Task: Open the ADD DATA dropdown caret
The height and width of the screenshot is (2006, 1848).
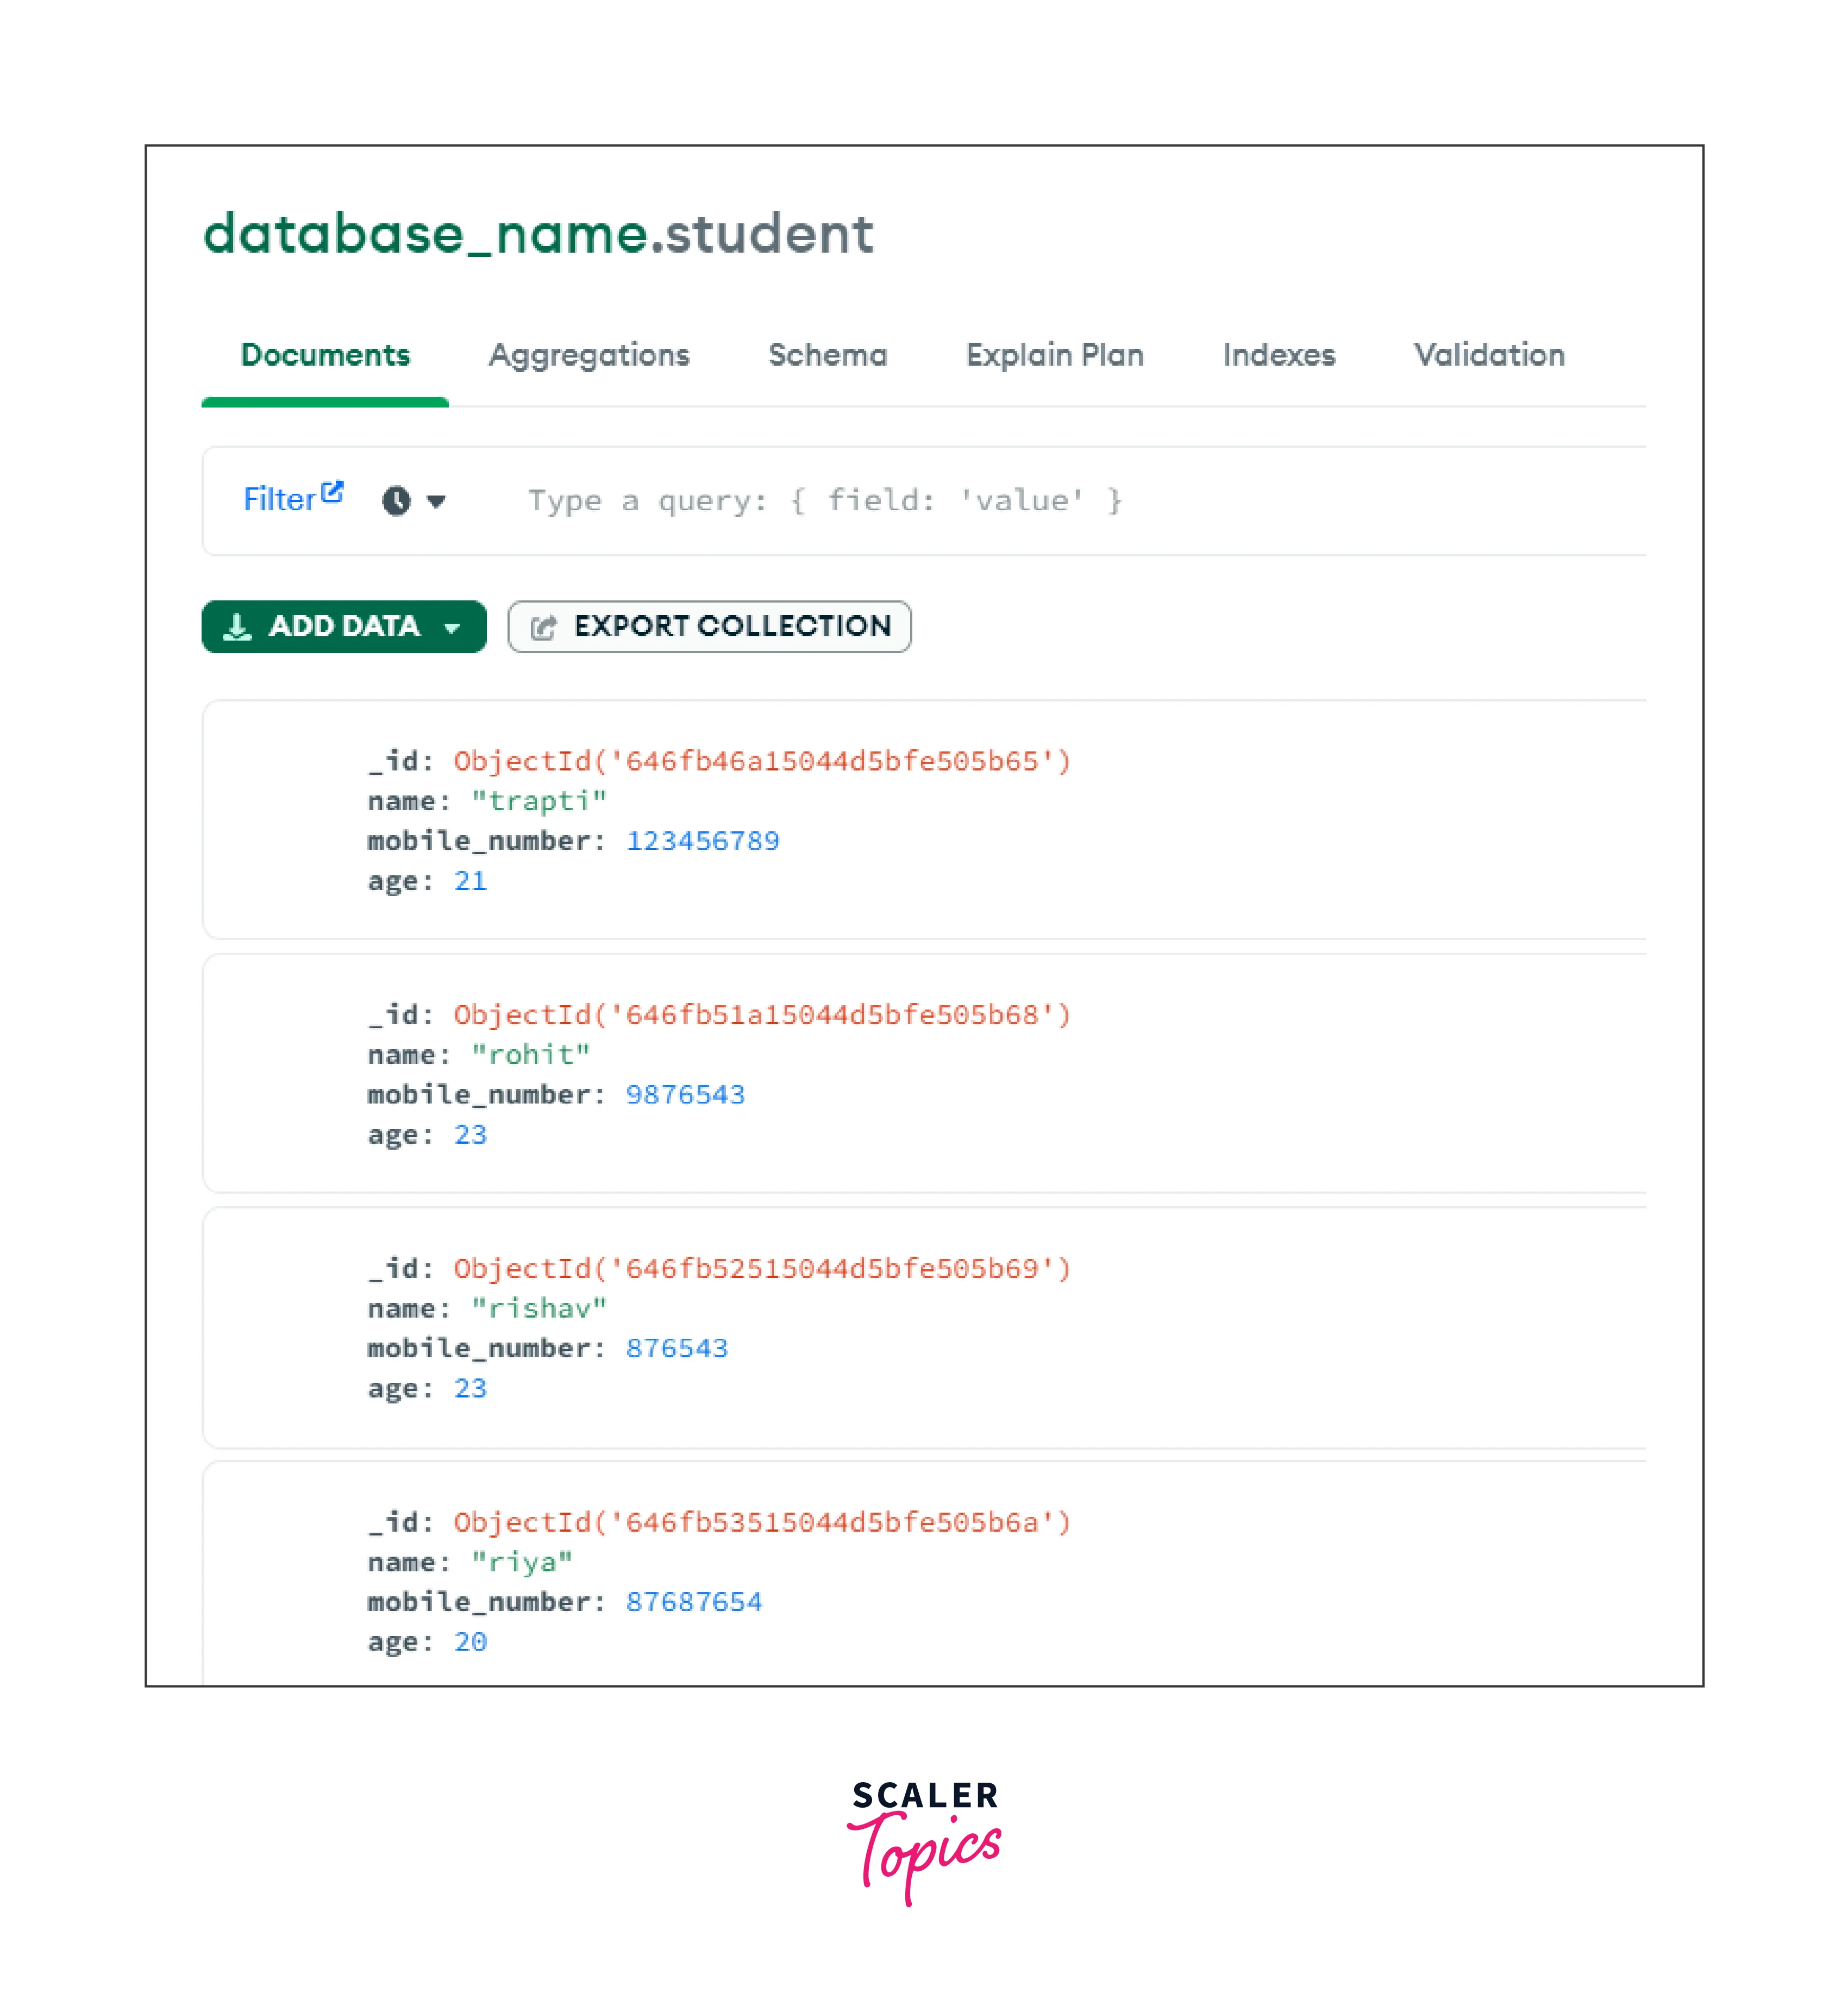Action: (452, 628)
